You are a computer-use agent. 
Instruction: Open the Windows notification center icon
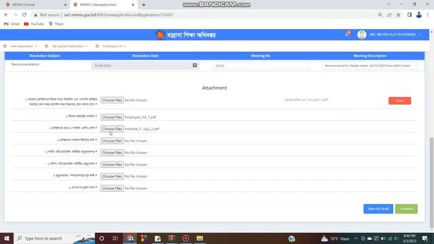click(x=425, y=238)
